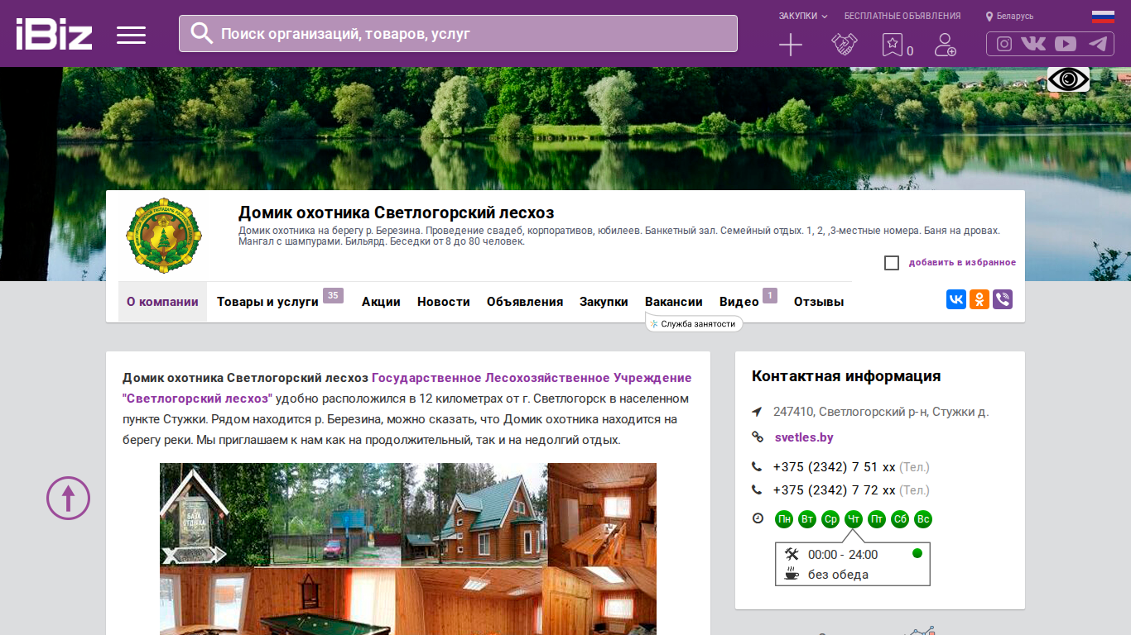
Task: Click the plus add icon
Action: click(x=791, y=45)
